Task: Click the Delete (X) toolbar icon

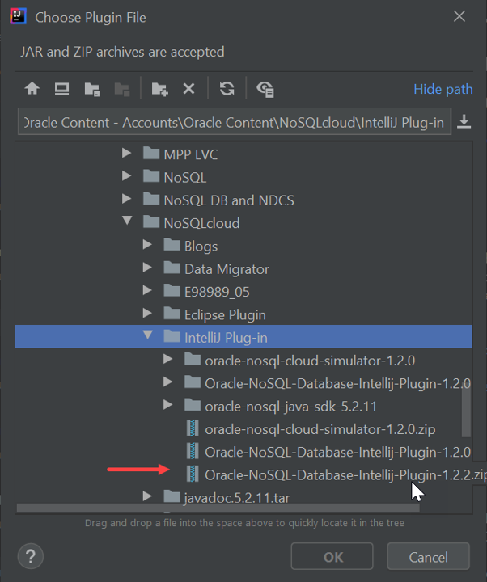Action: (188, 89)
